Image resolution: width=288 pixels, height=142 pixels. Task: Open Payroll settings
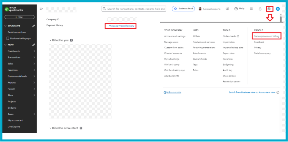tap(172, 59)
